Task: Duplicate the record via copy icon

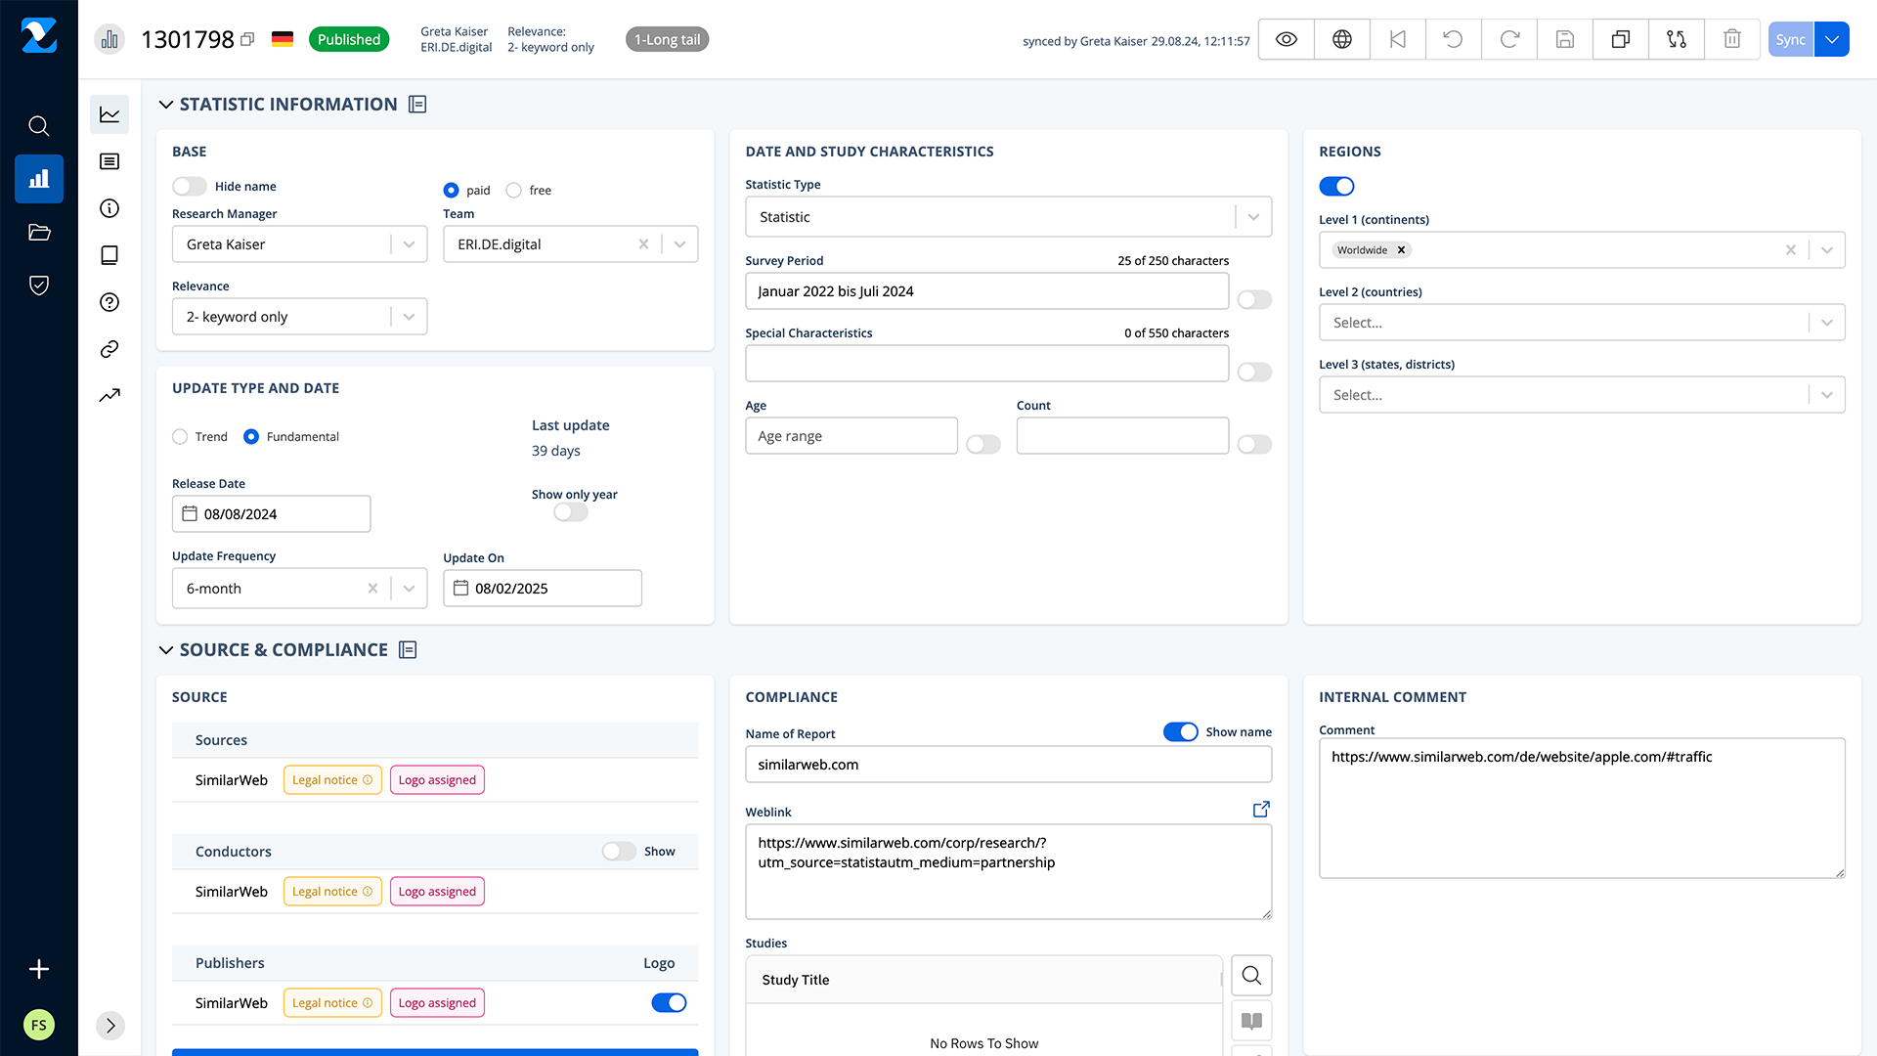Action: (x=1620, y=39)
